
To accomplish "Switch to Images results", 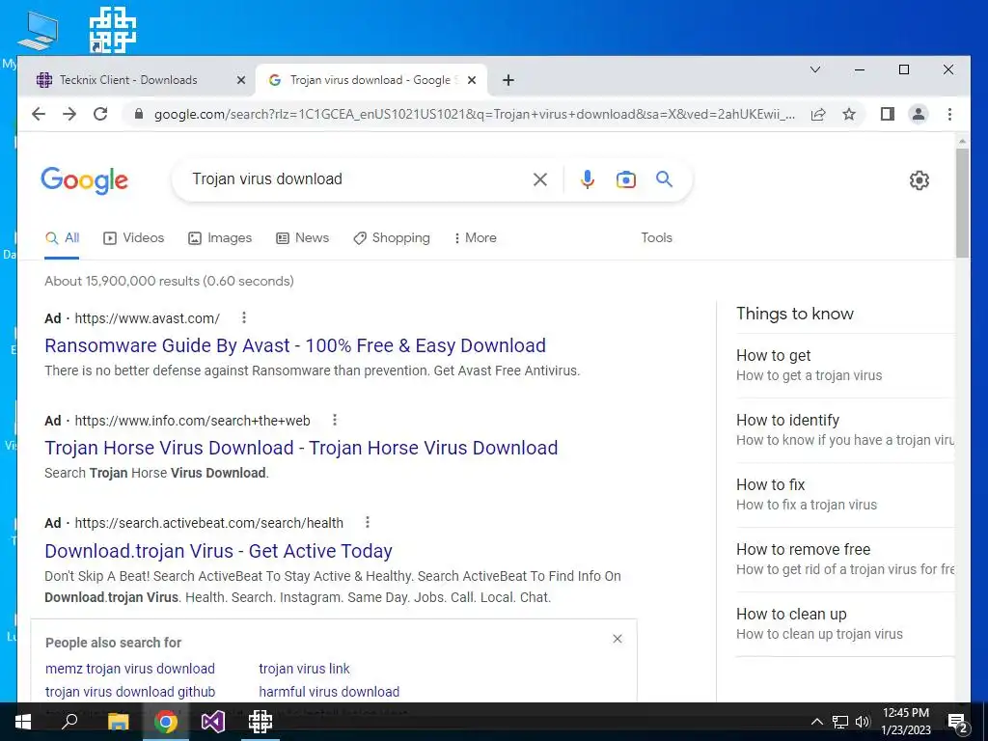I will 220,237.
